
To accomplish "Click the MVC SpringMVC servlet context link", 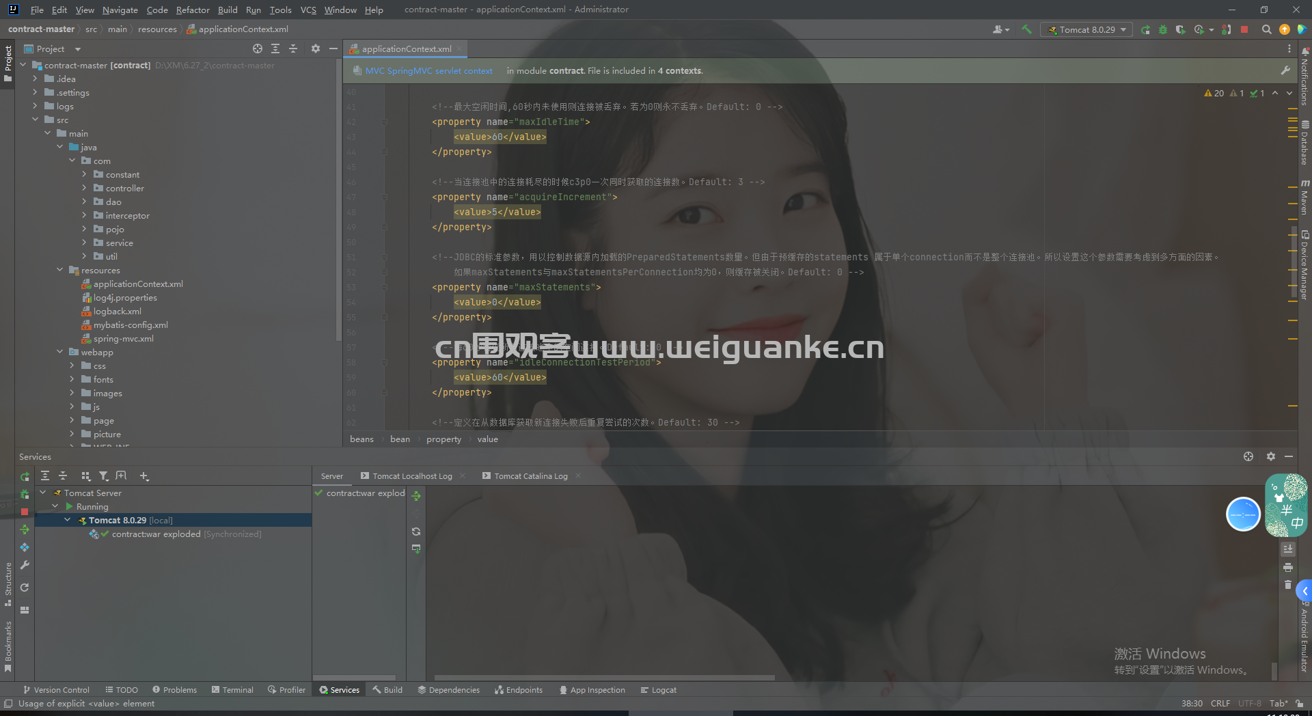I will pos(428,70).
